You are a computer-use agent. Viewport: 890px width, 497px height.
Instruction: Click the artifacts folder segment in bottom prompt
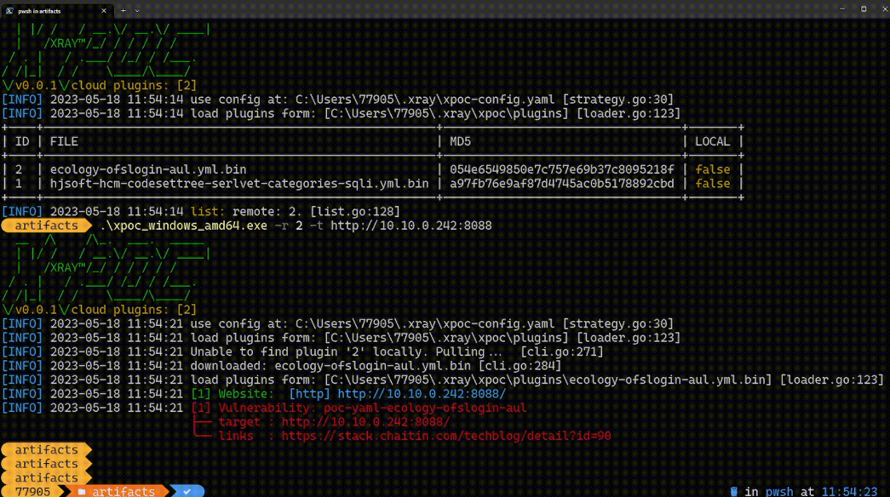123,491
